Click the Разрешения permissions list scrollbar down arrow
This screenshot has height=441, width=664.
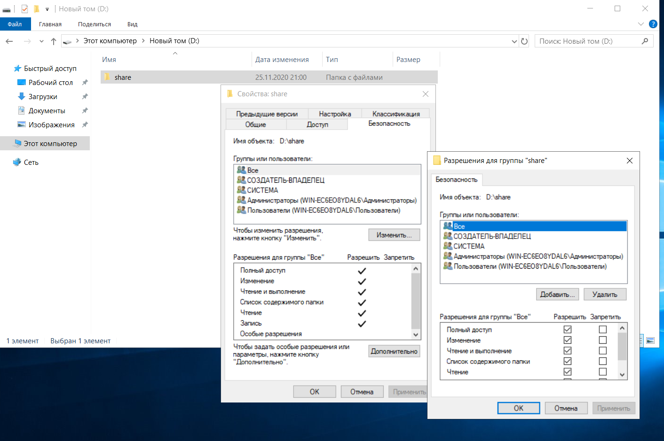point(622,375)
